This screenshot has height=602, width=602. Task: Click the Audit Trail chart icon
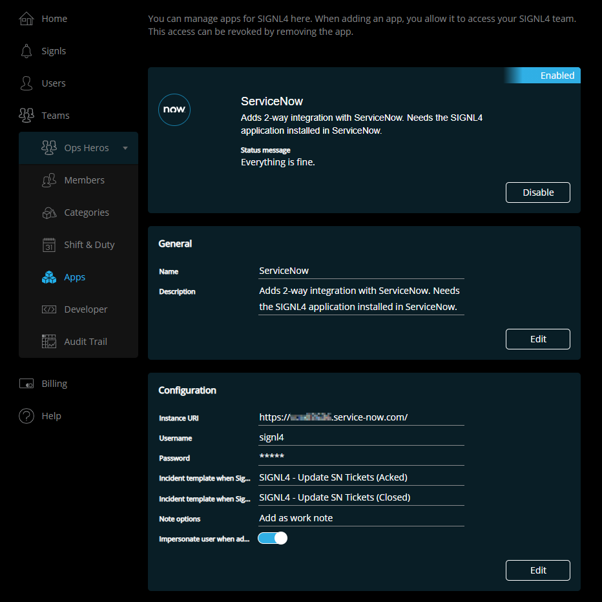click(48, 341)
